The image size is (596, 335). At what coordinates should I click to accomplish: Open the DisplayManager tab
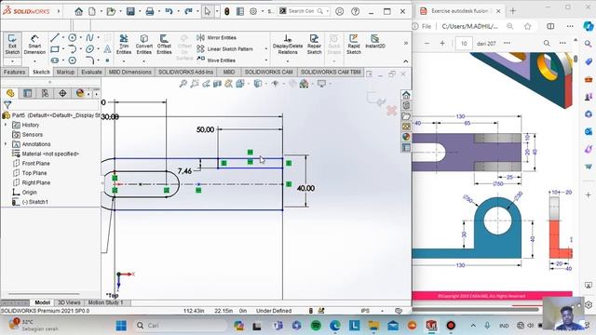tap(80, 93)
